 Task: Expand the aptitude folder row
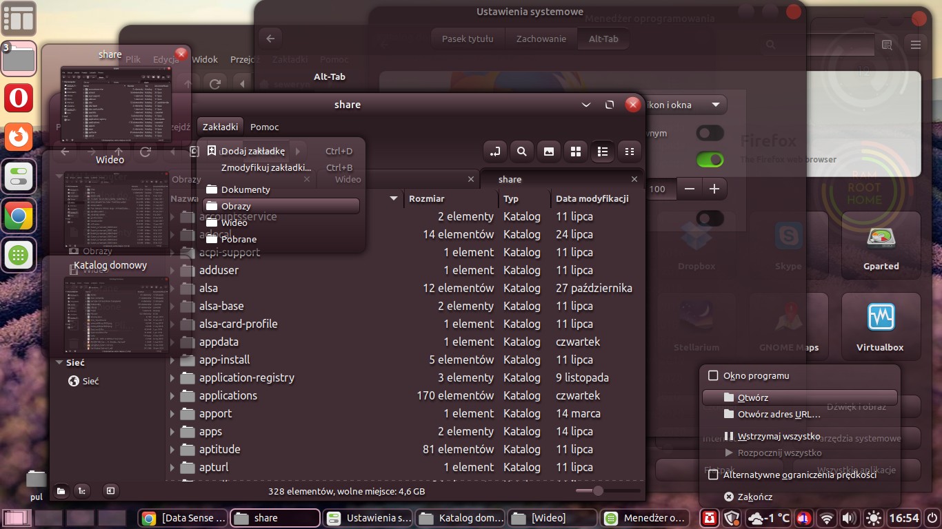click(172, 449)
